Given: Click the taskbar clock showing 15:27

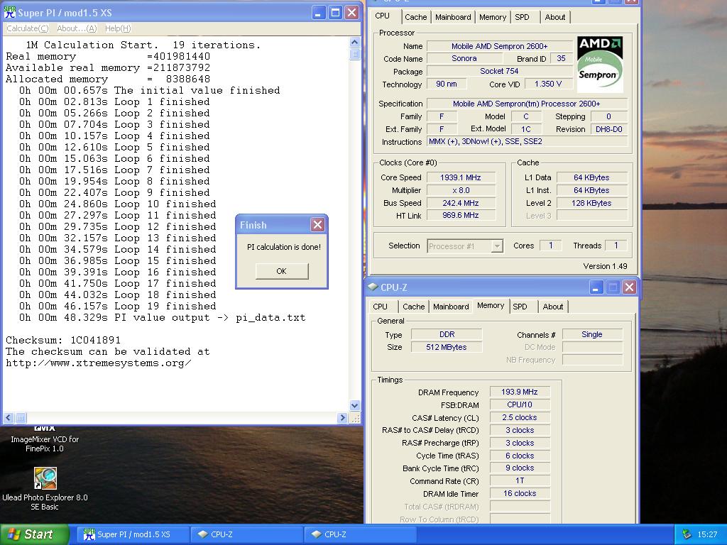Looking at the screenshot, I should (x=707, y=534).
